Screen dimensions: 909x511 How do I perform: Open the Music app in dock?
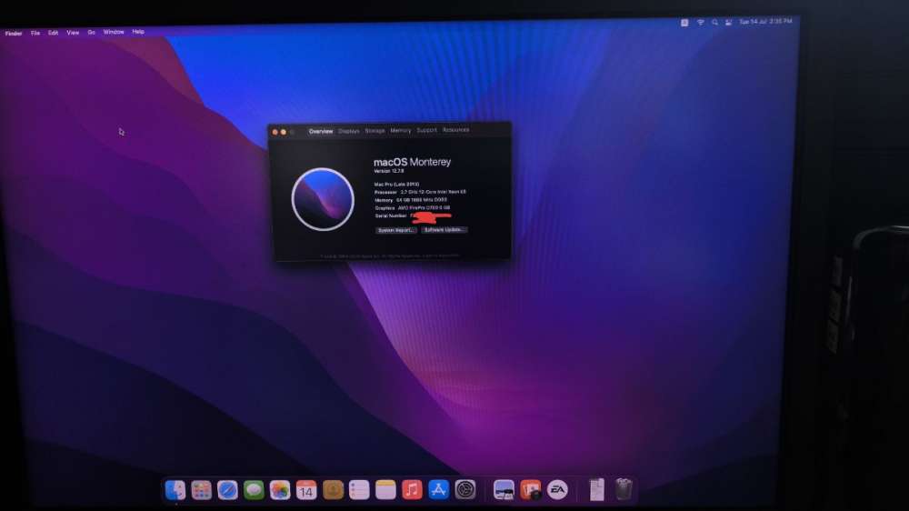pos(412,490)
